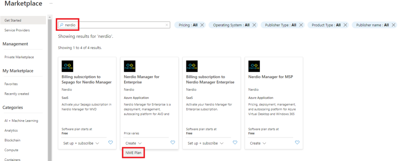Expand Set up + subscribe on Nerdio Manager Enterprise billing
The width and height of the screenshot is (400, 161).
[x=205, y=143]
